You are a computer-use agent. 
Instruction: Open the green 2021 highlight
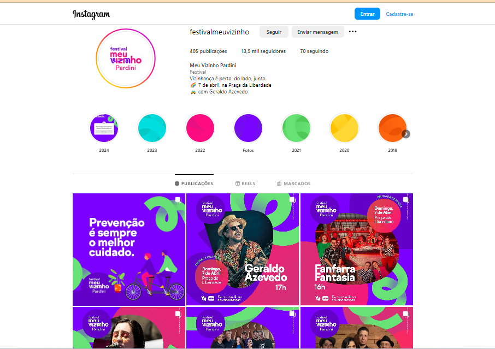point(296,128)
